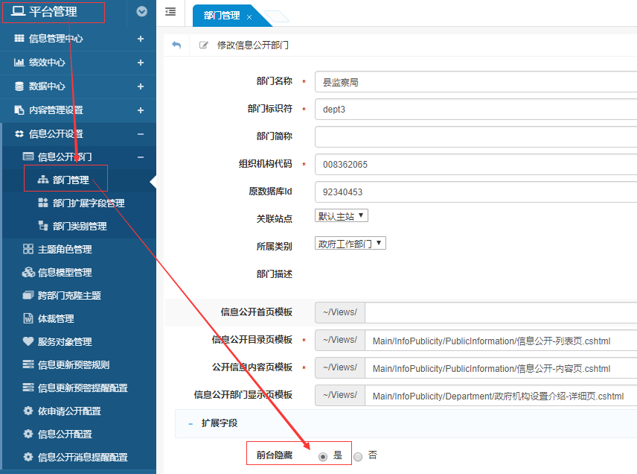Open 部门扩展字段管理 from the sidebar

[88, 203]
